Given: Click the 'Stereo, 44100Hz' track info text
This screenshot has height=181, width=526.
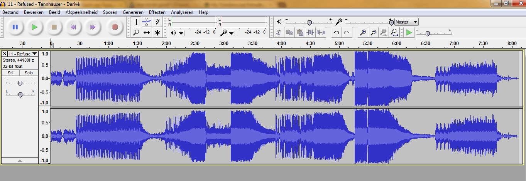Looking at the screenshot, I should (19, 60).
